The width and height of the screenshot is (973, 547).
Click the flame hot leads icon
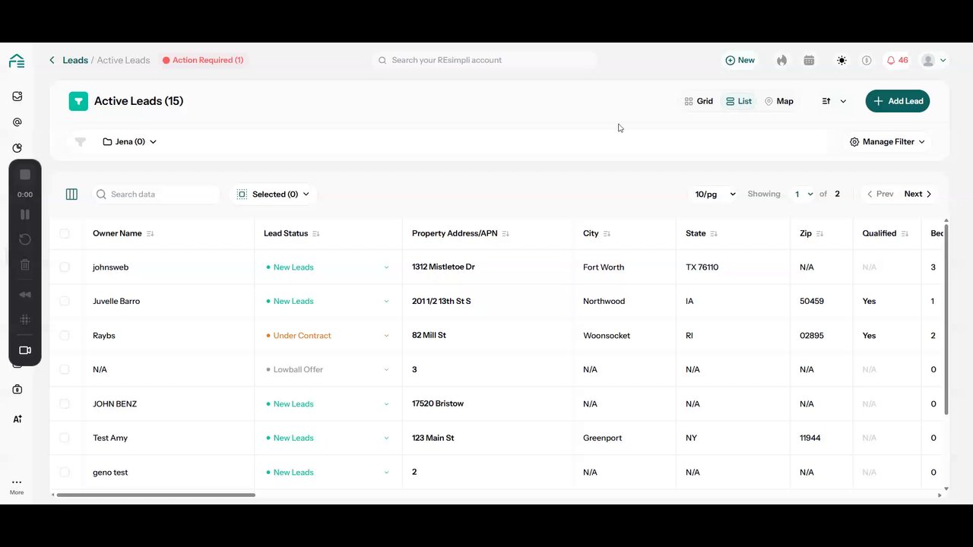781,60
